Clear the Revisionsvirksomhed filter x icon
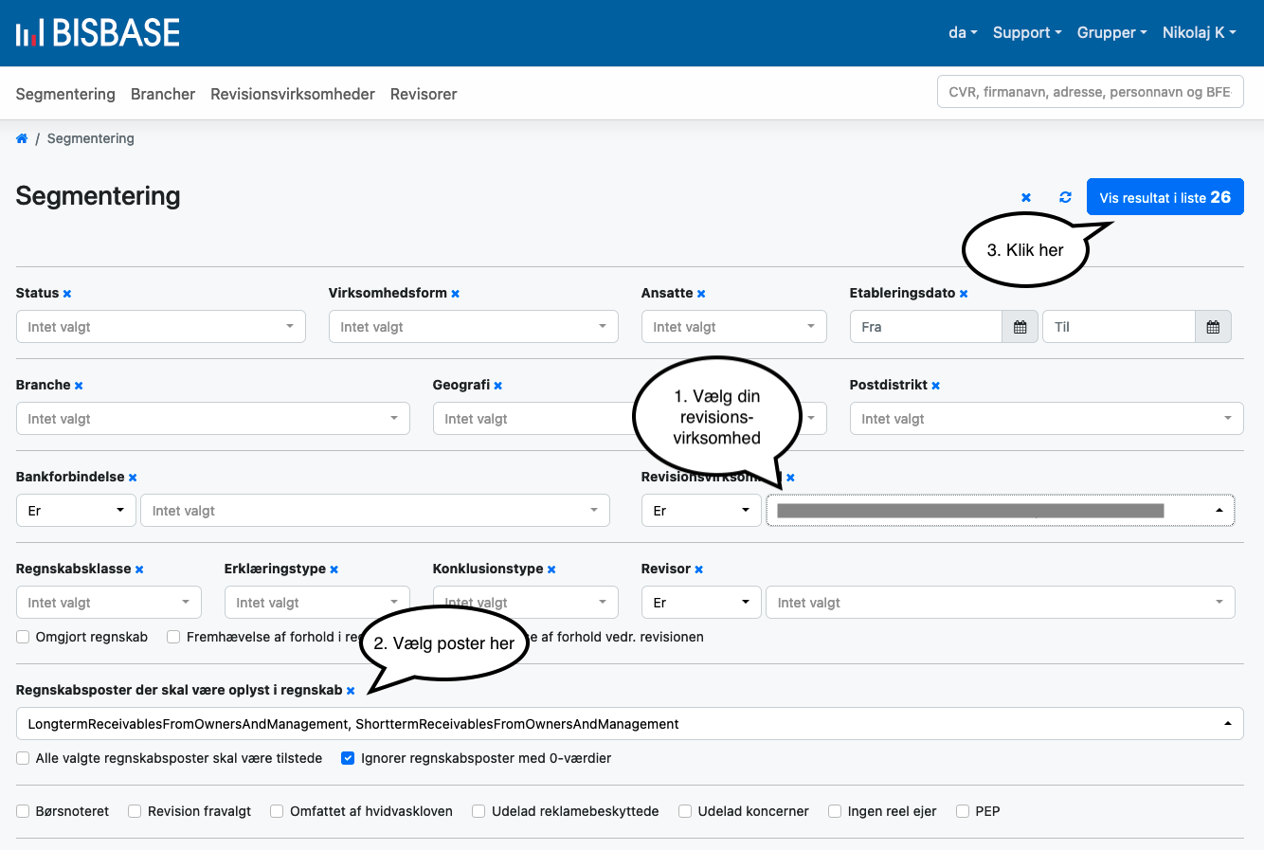 [x=790, y=478]
